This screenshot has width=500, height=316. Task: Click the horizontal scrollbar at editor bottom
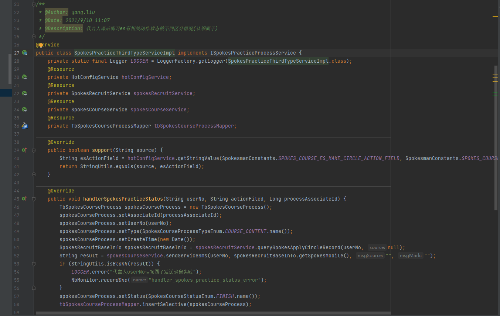click(213, 313)
